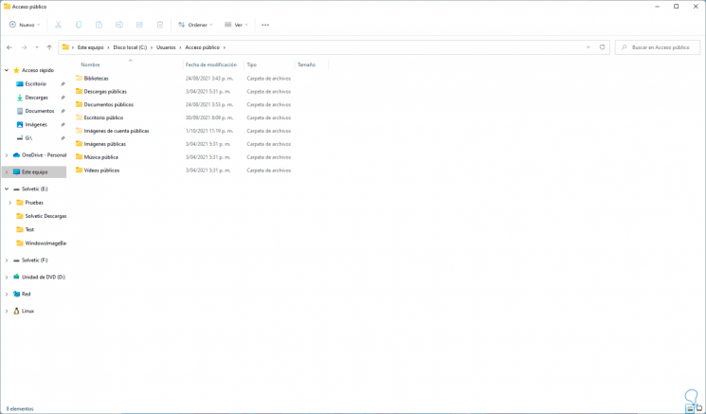The image size is (706, 414).
Task: Expand the OneDrive - Personal node
Action: [x=7, y=154]
